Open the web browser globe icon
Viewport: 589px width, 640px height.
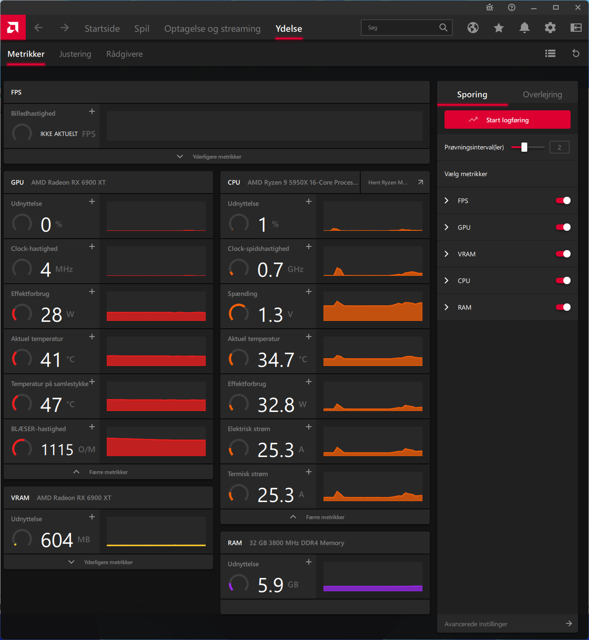[473, 28]
